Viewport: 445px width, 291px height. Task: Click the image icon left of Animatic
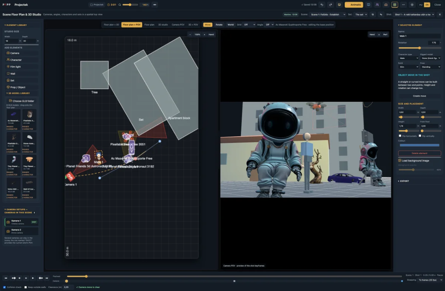click(x=339, y=5)
